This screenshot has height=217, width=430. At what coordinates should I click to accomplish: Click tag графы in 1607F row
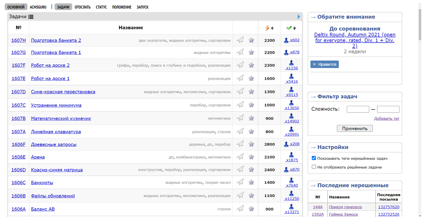(123, 65)
